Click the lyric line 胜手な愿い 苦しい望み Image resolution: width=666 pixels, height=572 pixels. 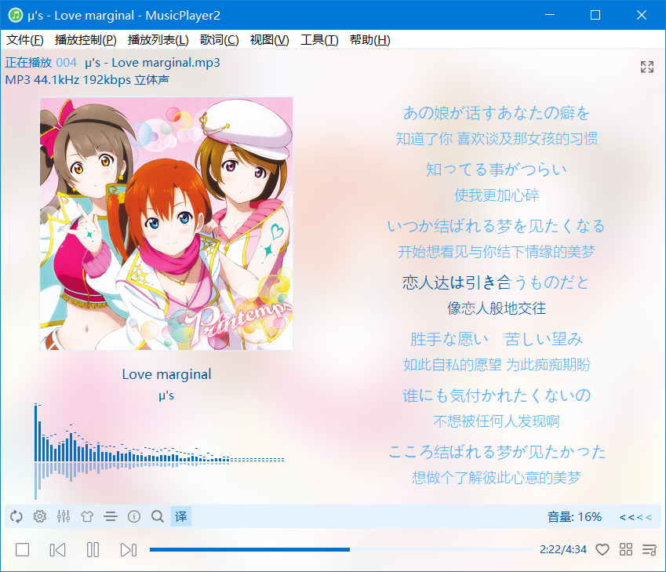496,339
